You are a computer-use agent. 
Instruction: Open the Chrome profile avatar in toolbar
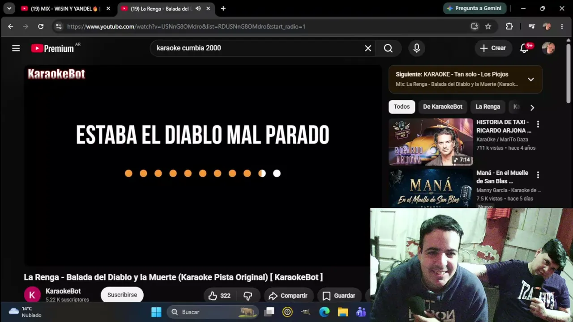coord(547,26)
